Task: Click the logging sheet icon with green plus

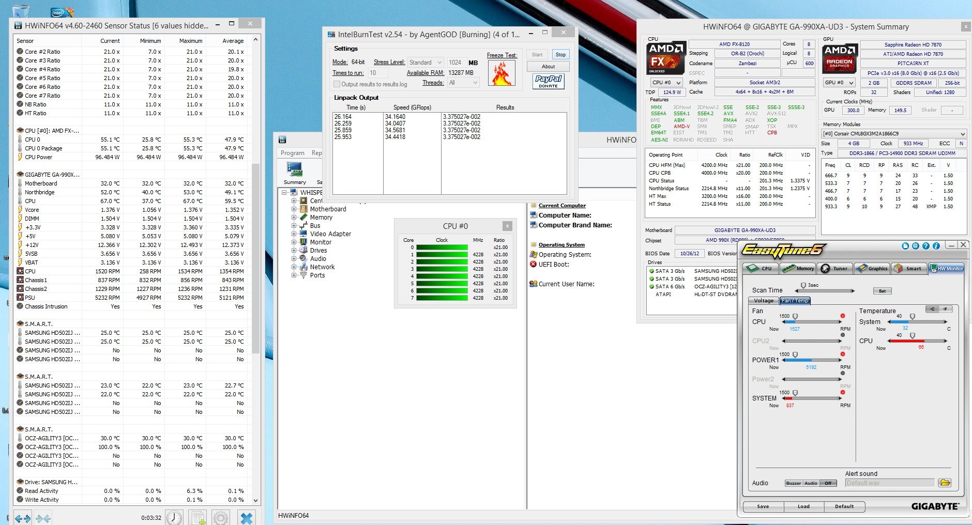Action: point(198,517)
